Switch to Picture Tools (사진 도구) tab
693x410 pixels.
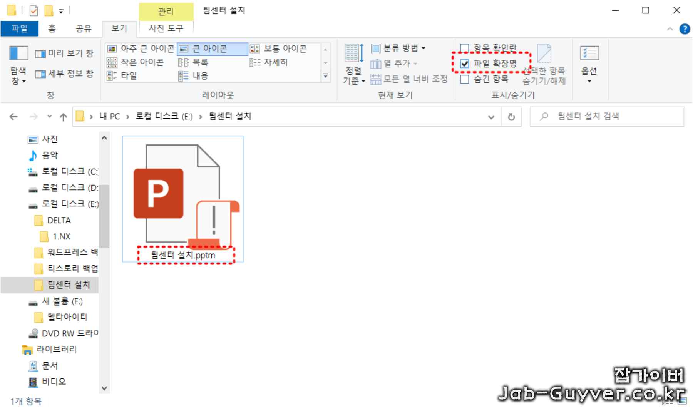166,28
